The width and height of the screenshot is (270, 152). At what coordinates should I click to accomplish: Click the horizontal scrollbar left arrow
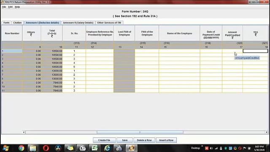click(x=24, y=132)
